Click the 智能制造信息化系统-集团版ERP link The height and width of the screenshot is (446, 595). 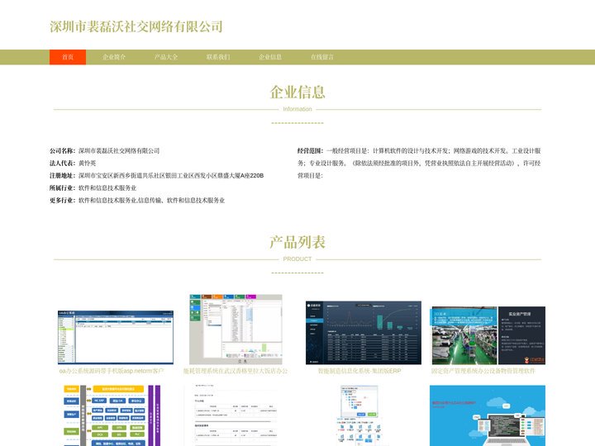[359, 371]
